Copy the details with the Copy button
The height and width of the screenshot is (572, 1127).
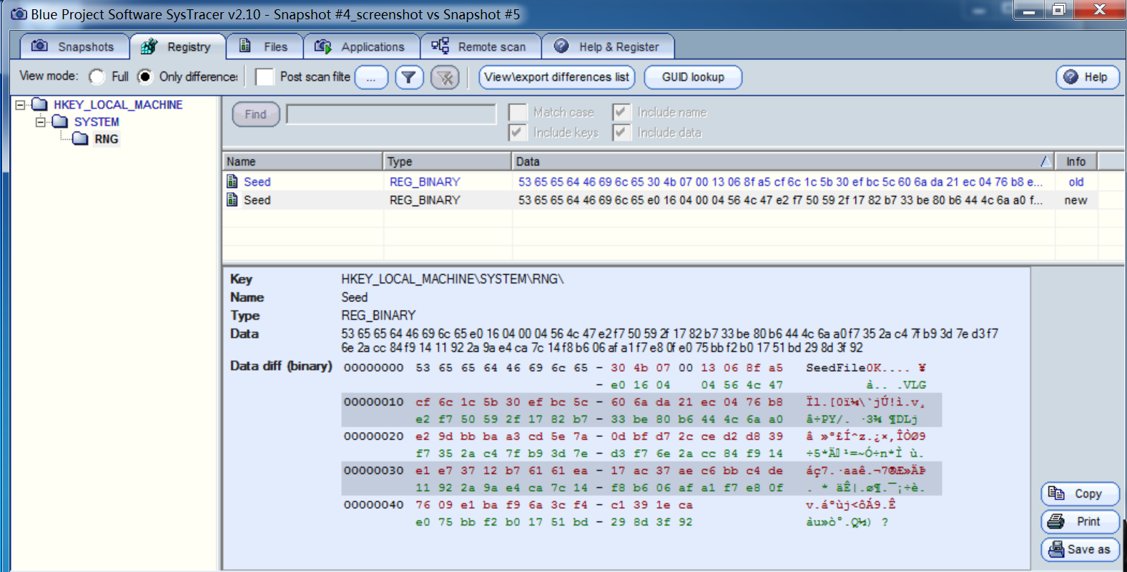click(1080, 493)
